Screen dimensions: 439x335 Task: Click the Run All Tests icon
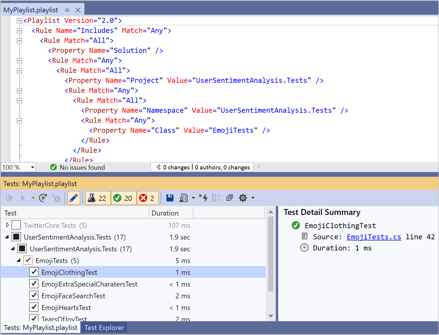tap(10, 198)
